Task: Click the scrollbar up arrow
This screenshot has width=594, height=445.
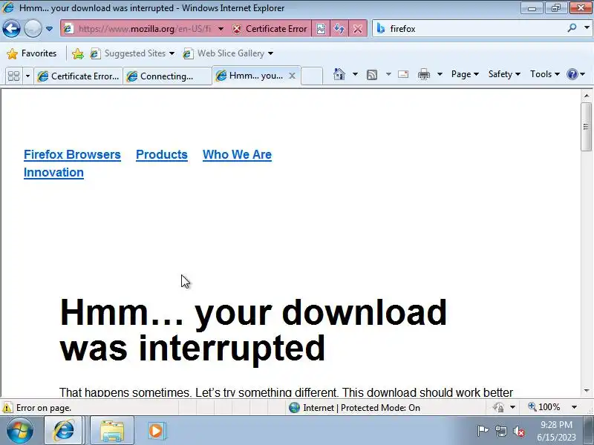Action: coord(587,96)
